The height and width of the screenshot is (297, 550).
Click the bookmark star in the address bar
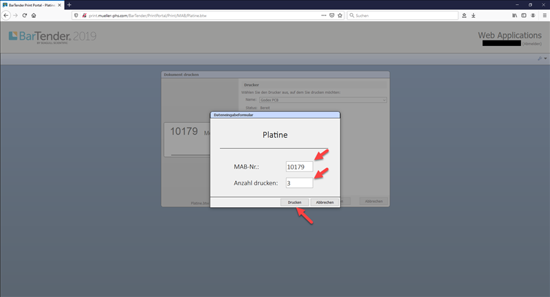340,15
